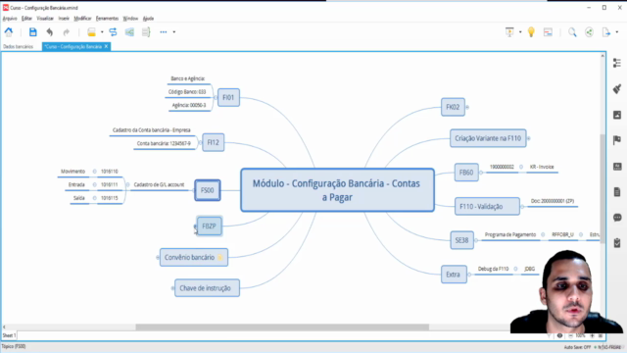Insert a boundary from toolbar
Image resolution: width=627 pixels, height=353 pixels.
pyautogui.click(x=129, y=32)
